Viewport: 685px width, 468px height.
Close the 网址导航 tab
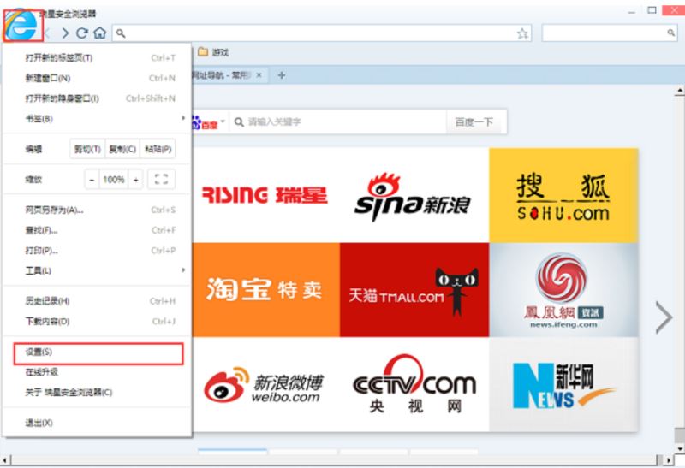pyautogui.click(x=259, y=75)
